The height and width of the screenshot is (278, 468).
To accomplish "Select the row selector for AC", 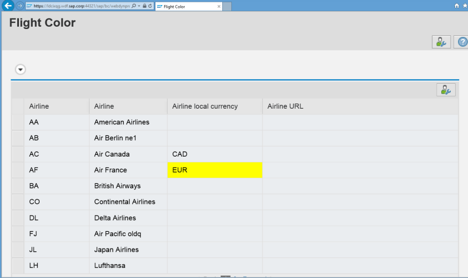I will [x=18, y=154].
